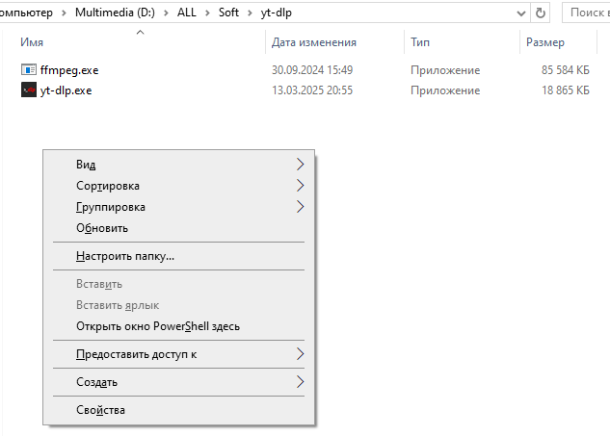This screenshot has height=436, width=610.
Task: Select the yt-dlp.exe file name
Action: pyautogui.click(x=66, y=90)
